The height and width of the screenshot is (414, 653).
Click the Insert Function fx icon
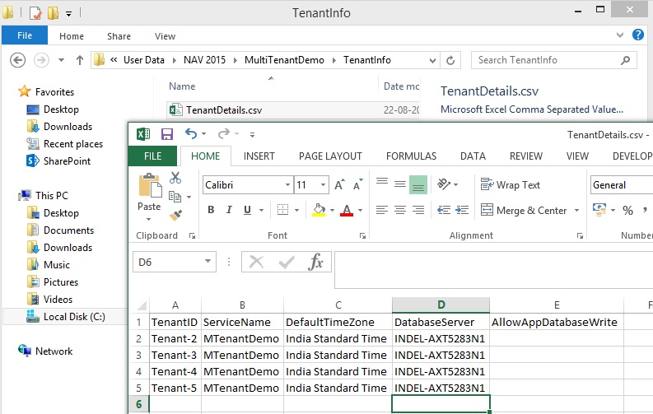tap(315, 263)
